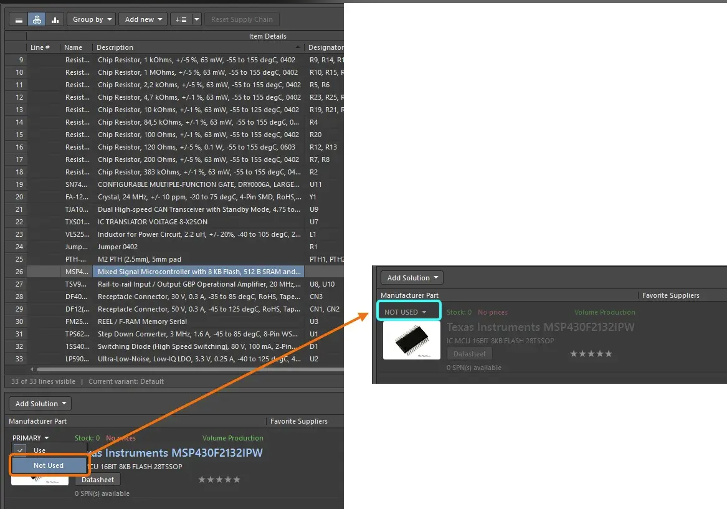The image size is (727, 509).
Task: Select row 9 Chip Resistor 1 kOhms
Action: tap(174, 60)
